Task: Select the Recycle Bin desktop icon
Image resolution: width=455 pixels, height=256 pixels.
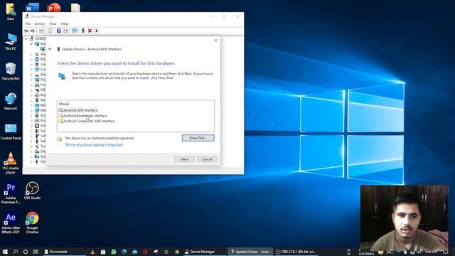Action: point(11,71)
